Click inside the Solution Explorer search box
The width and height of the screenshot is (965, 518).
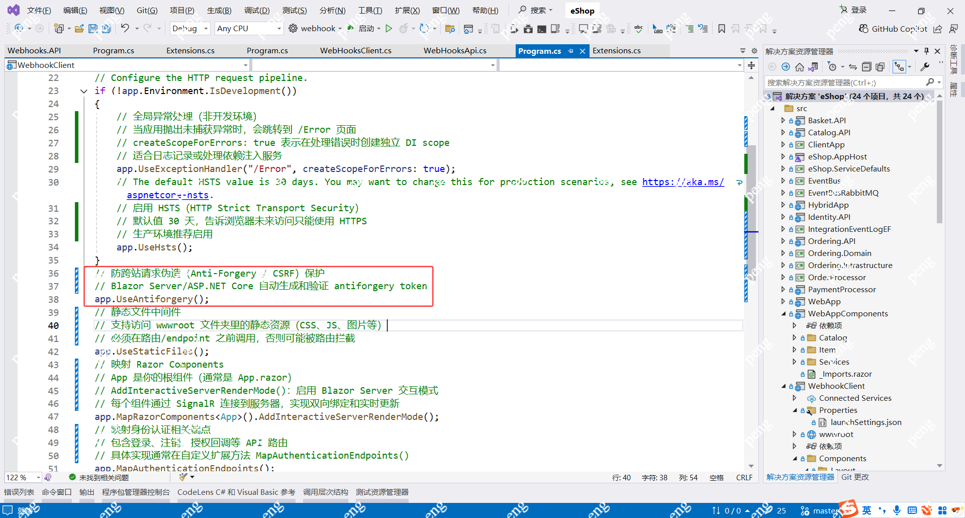pyautogui.click(x=845, y=82)
